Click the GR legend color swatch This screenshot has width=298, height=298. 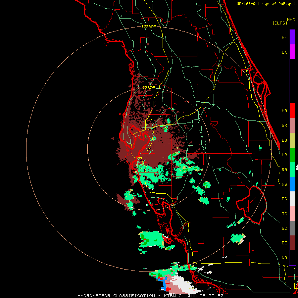click(292, 125)
